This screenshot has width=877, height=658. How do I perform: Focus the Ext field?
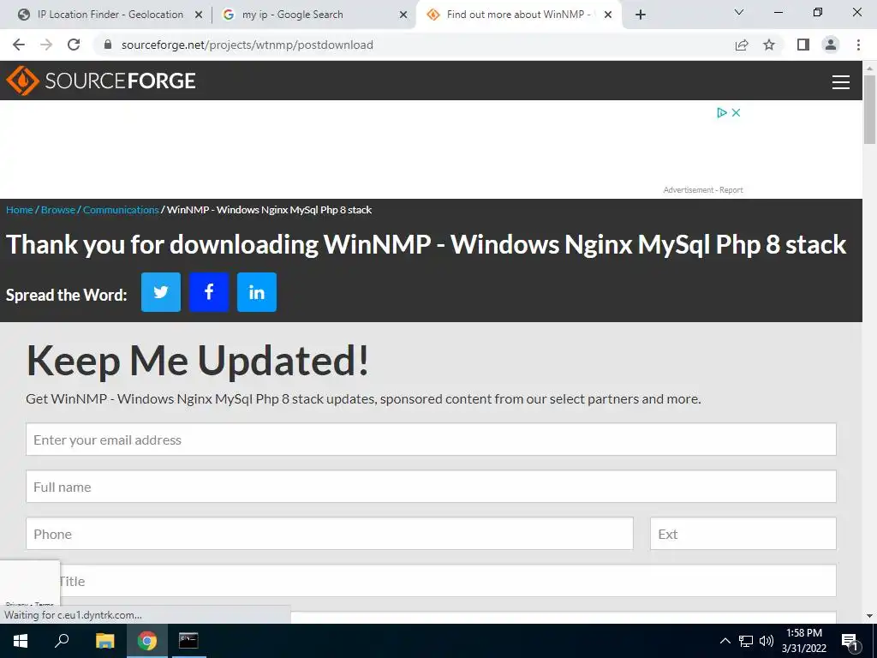click(743, 534)
